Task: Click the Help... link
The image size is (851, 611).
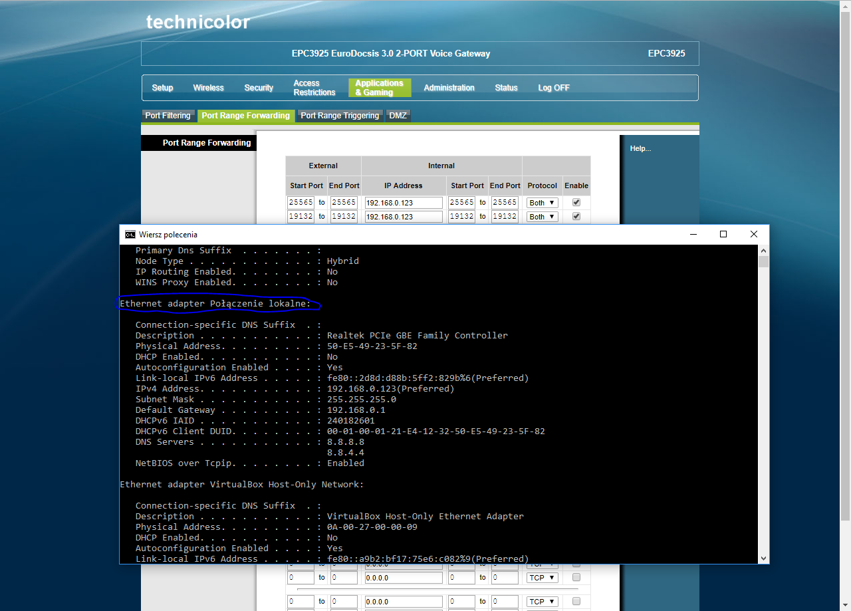Action: point(640,148)
